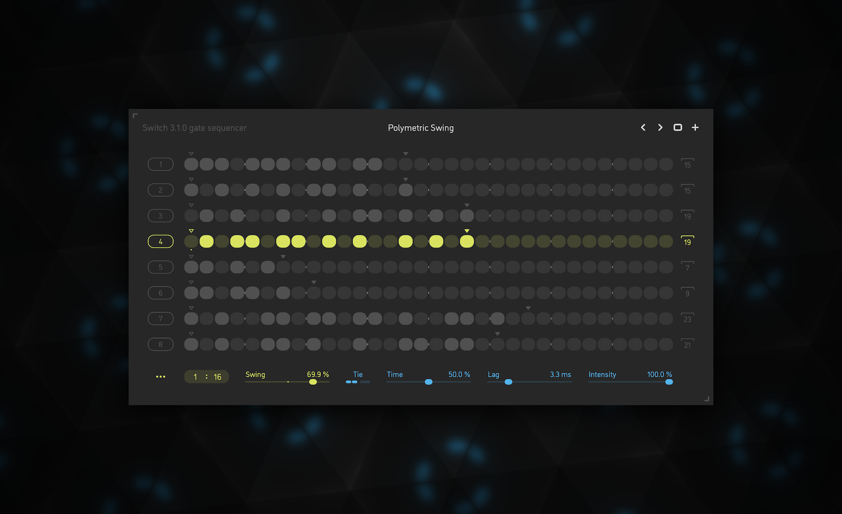This screenshot has height=514, width=842.
Task: Toggle the first step in row 1
Action: click(191, 164)
